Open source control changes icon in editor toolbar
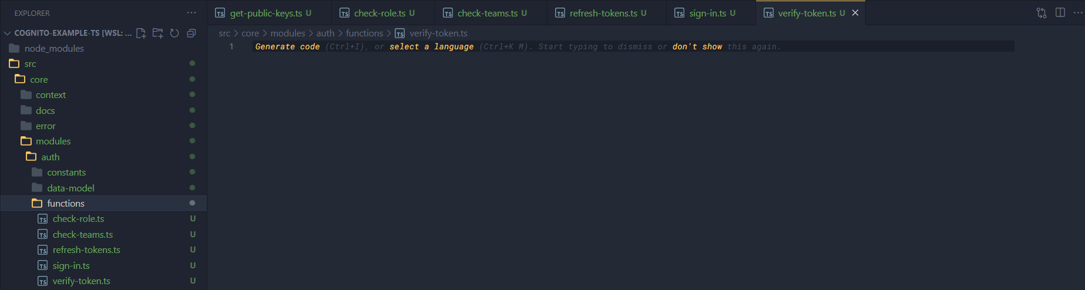The image size is (1085, 290). [1042, 13]
